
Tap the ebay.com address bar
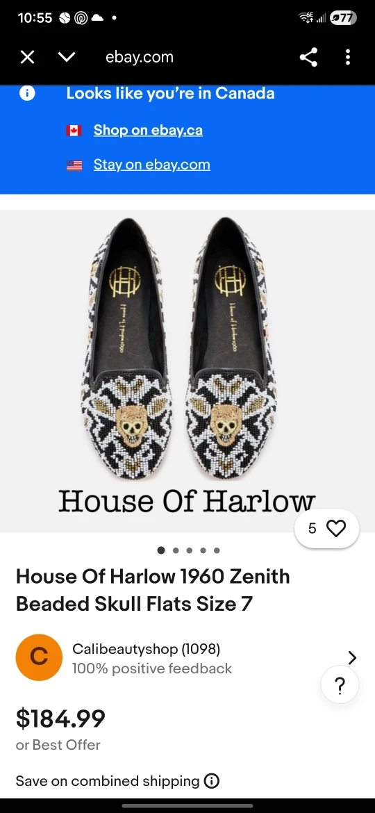click(140, 57)
